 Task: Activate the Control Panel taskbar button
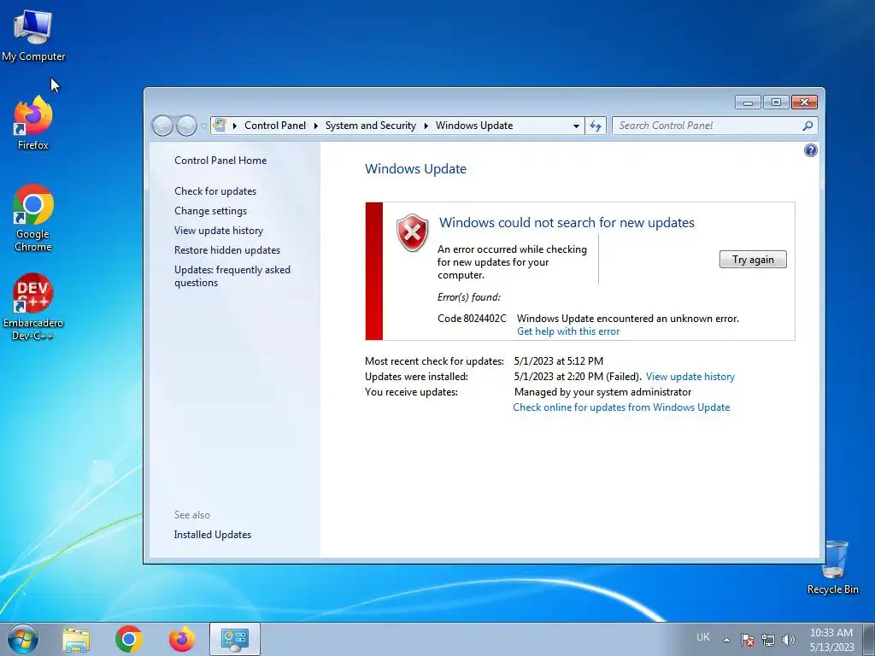[x=235, y=639]
